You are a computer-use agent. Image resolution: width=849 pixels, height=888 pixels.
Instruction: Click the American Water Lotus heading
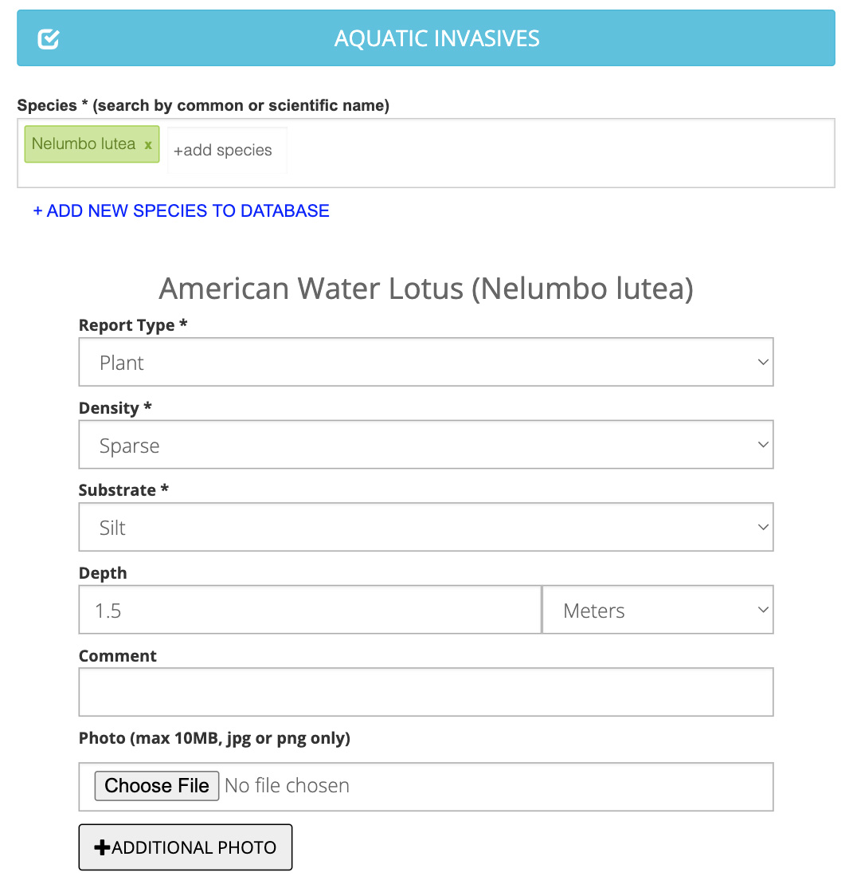[425, 289]
